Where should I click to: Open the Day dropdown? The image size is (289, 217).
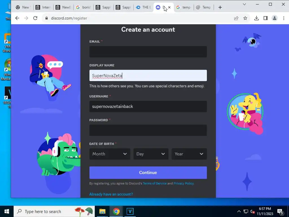[151, 154]
